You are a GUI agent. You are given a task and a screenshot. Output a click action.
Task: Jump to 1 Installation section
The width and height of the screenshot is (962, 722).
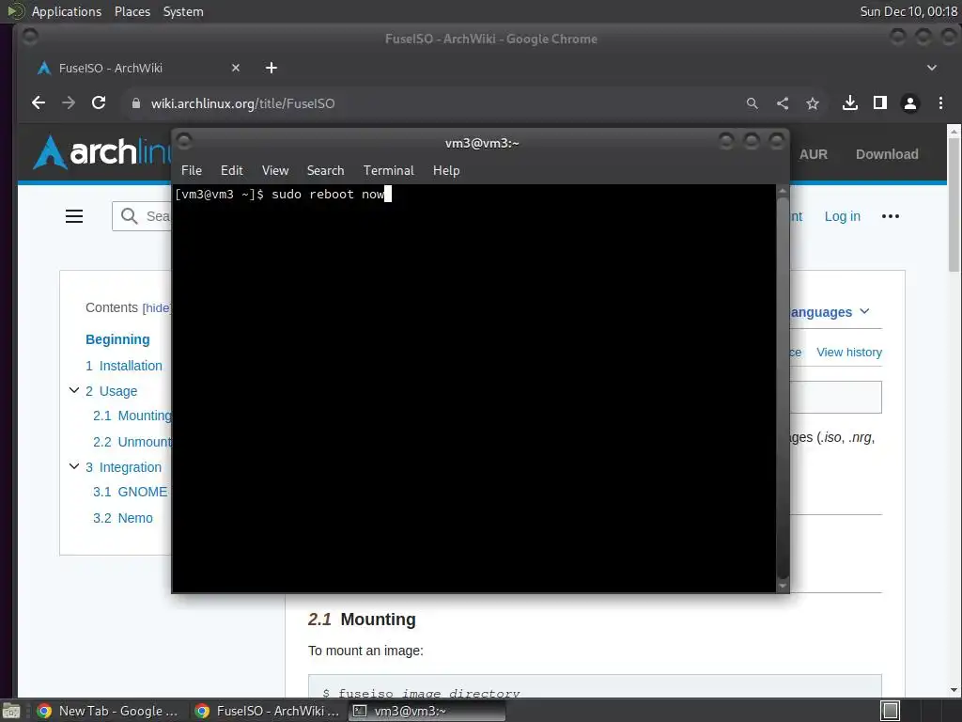[x=124, y=366]
